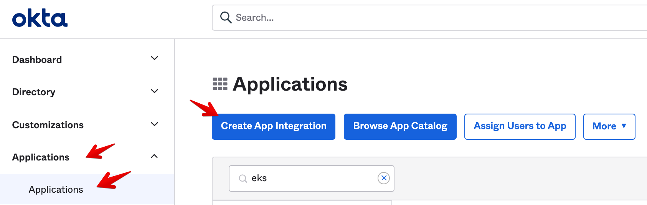
Task: Select the Applications sub-item in sidebar
Action: (x=56, y=190)
